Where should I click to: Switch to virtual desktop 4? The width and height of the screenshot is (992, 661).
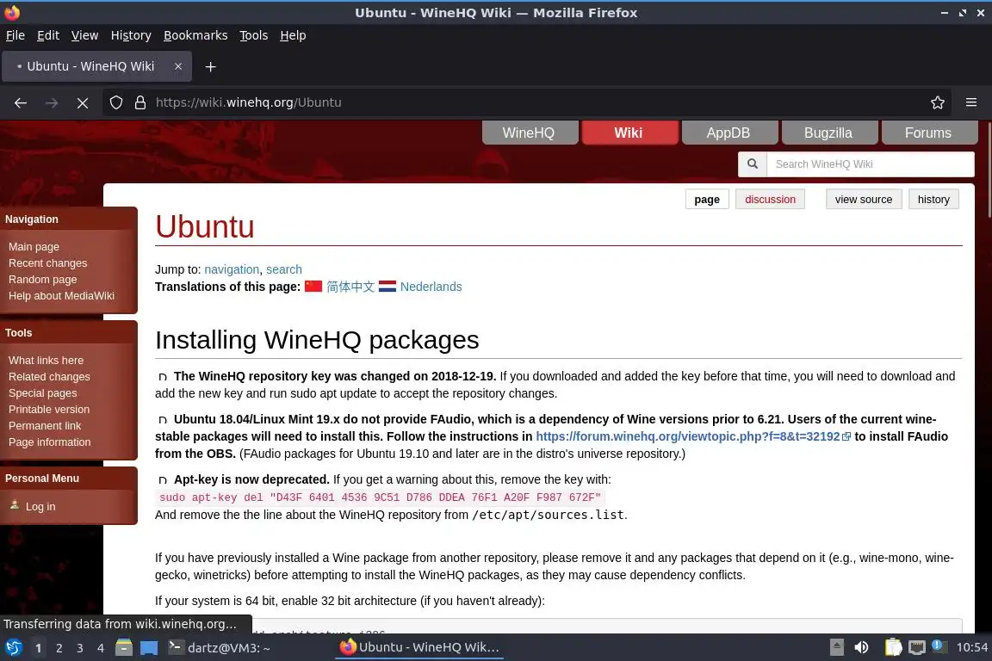click(x=101, y=648)
